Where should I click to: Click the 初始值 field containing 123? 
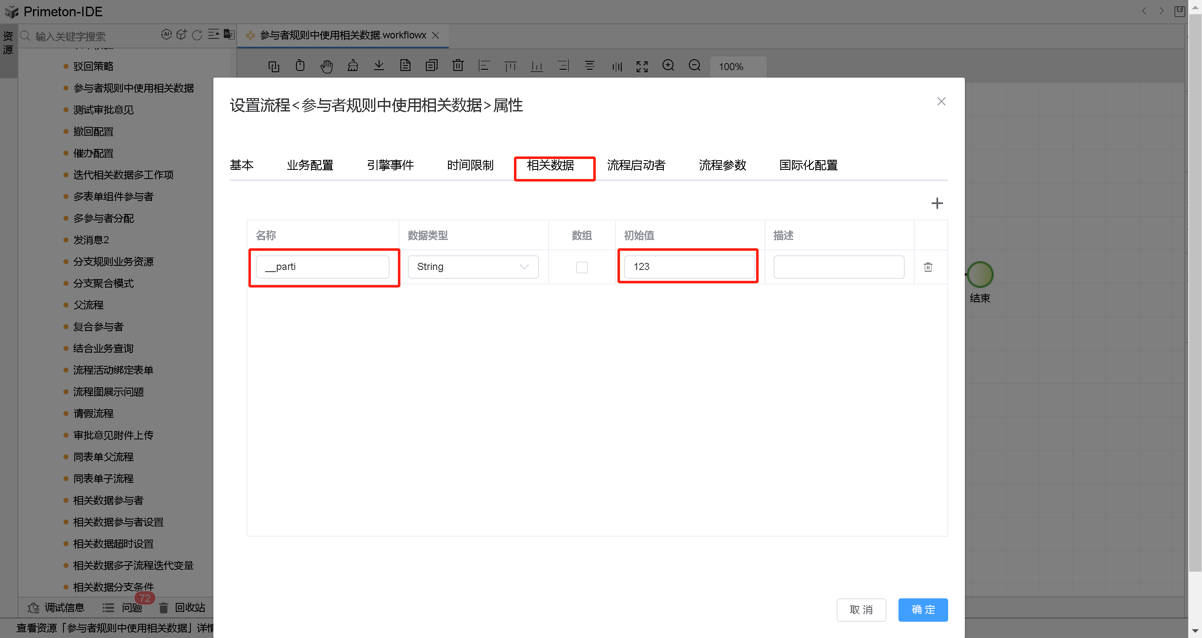tap(688, 266)
